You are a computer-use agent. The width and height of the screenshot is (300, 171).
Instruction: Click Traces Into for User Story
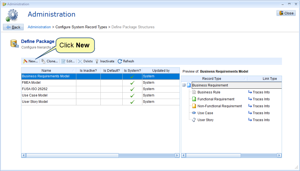pyautogui.click(x=259, y=120)
